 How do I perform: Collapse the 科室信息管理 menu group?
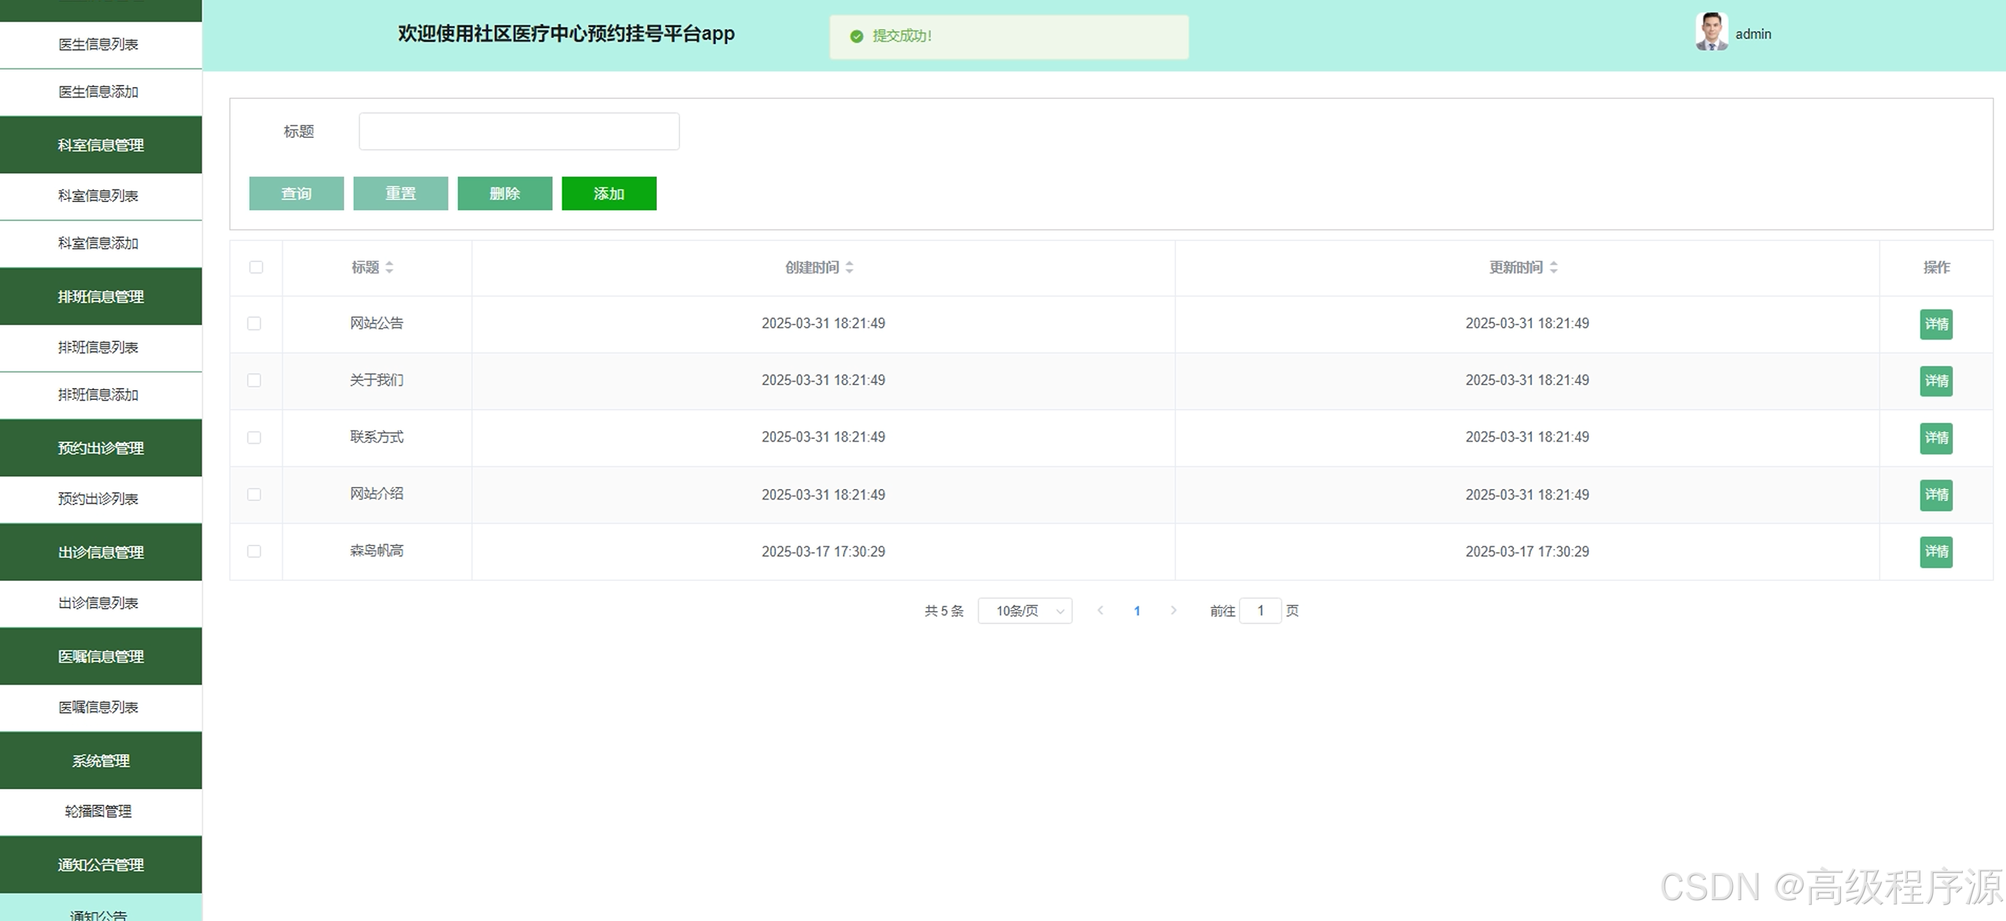tap(100, 146)
